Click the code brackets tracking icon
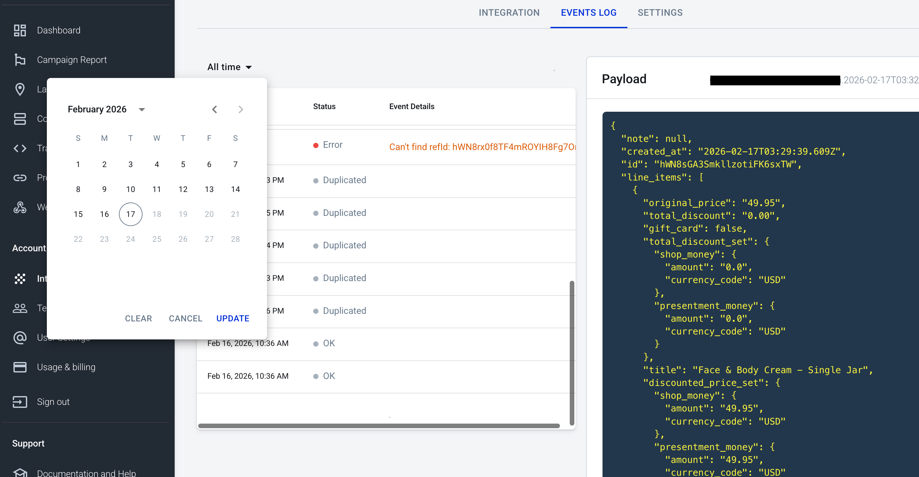 coord(20,148)
